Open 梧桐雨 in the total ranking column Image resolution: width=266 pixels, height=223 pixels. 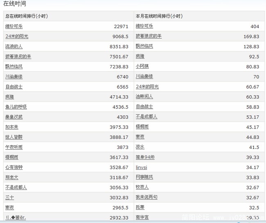(12, 157)
